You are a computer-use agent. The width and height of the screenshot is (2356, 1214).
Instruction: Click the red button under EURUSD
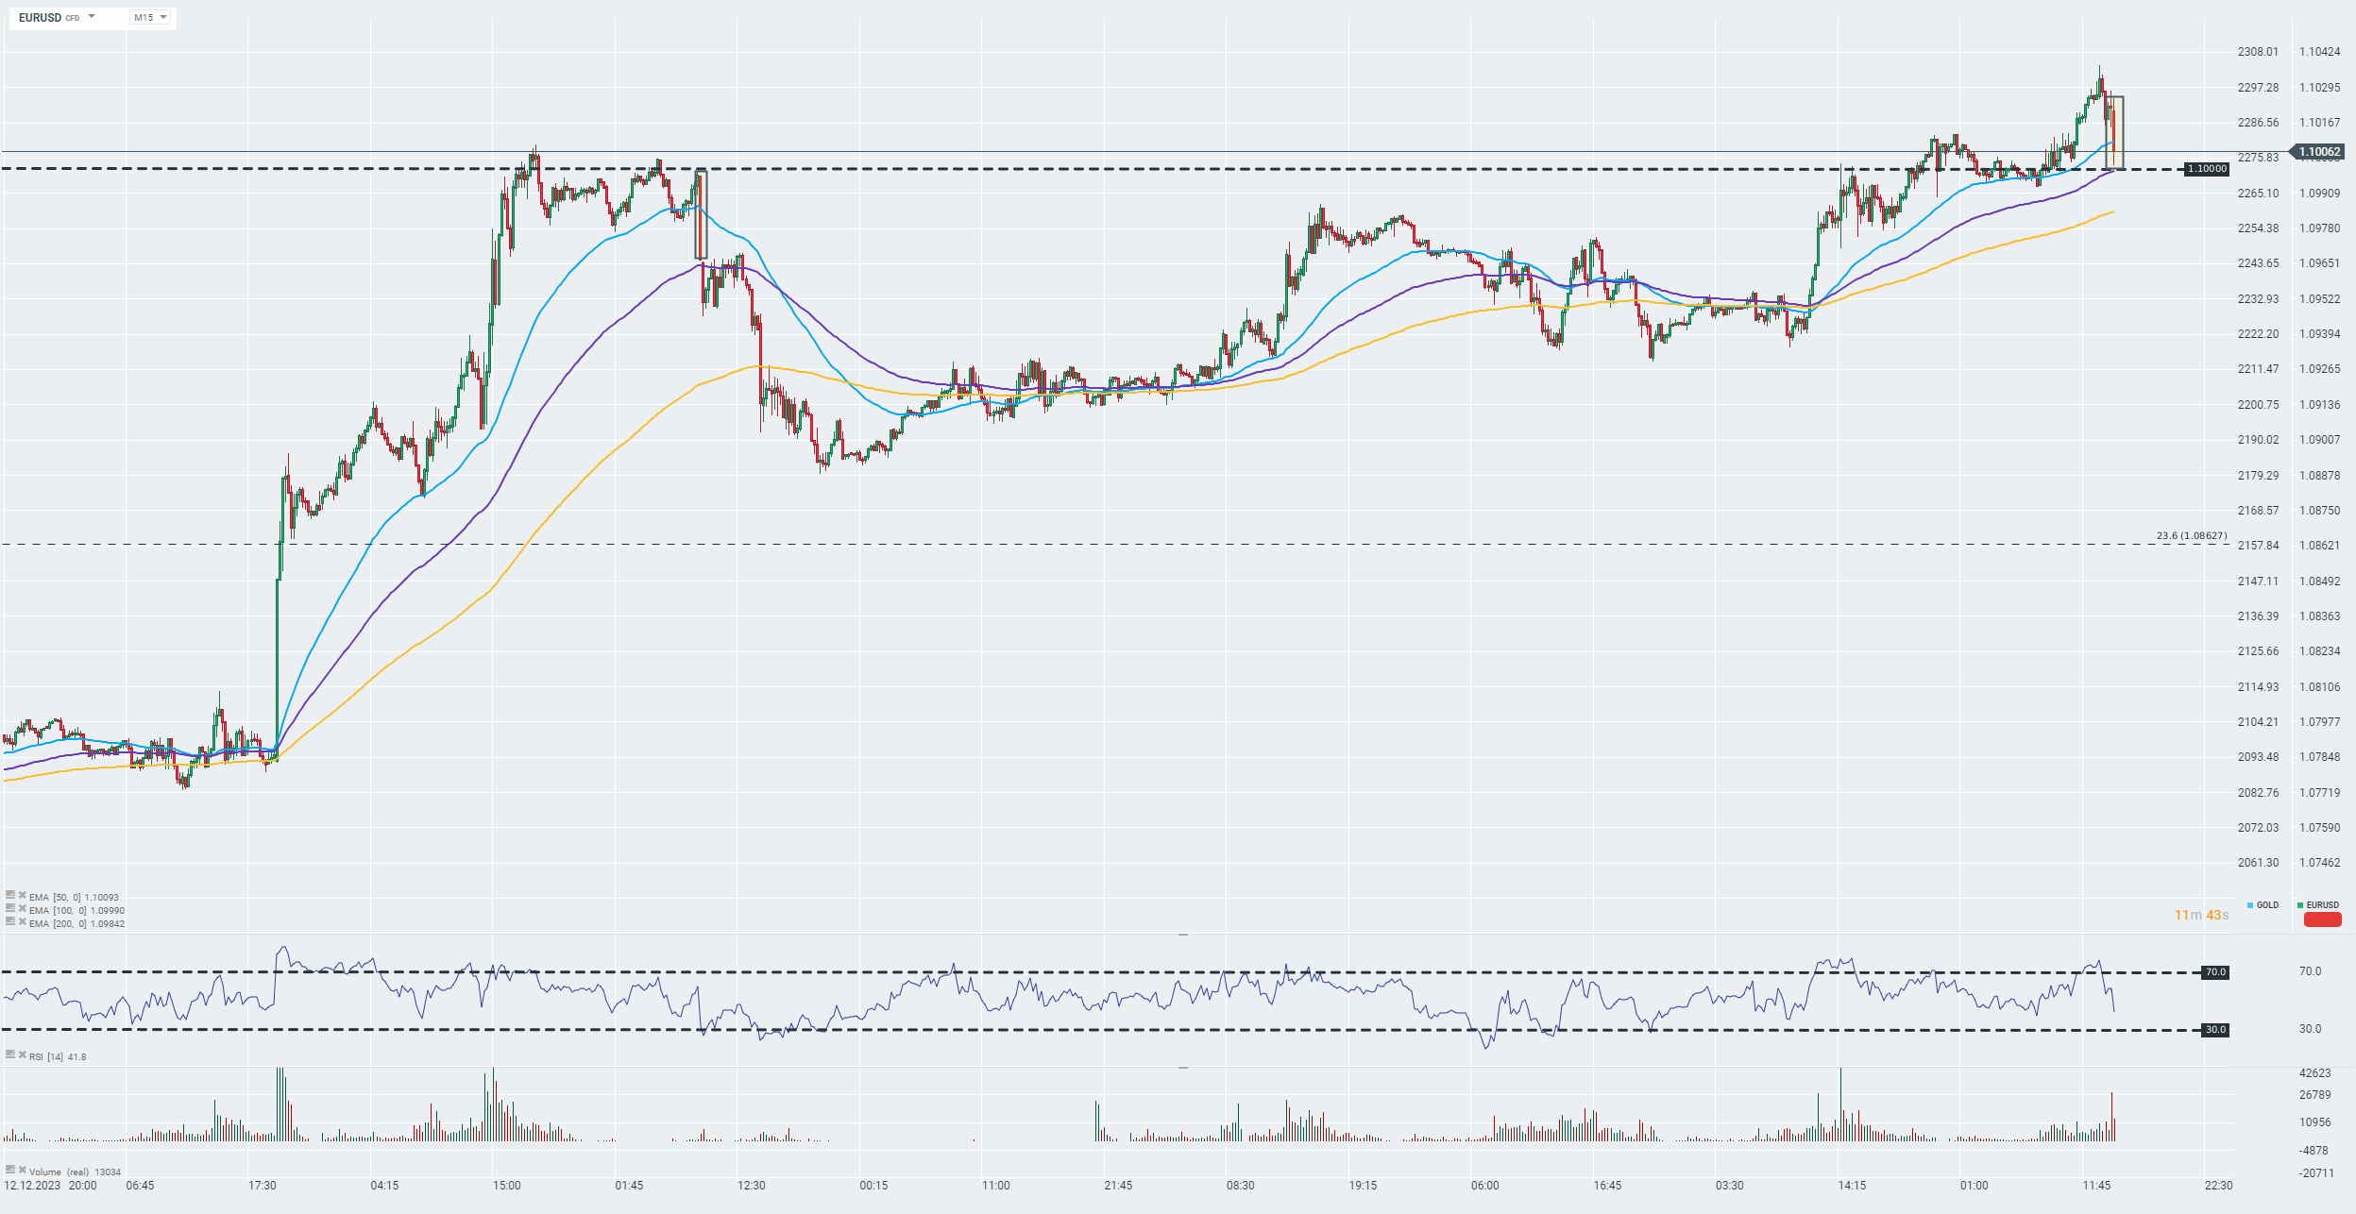(x=2322, y=919)
